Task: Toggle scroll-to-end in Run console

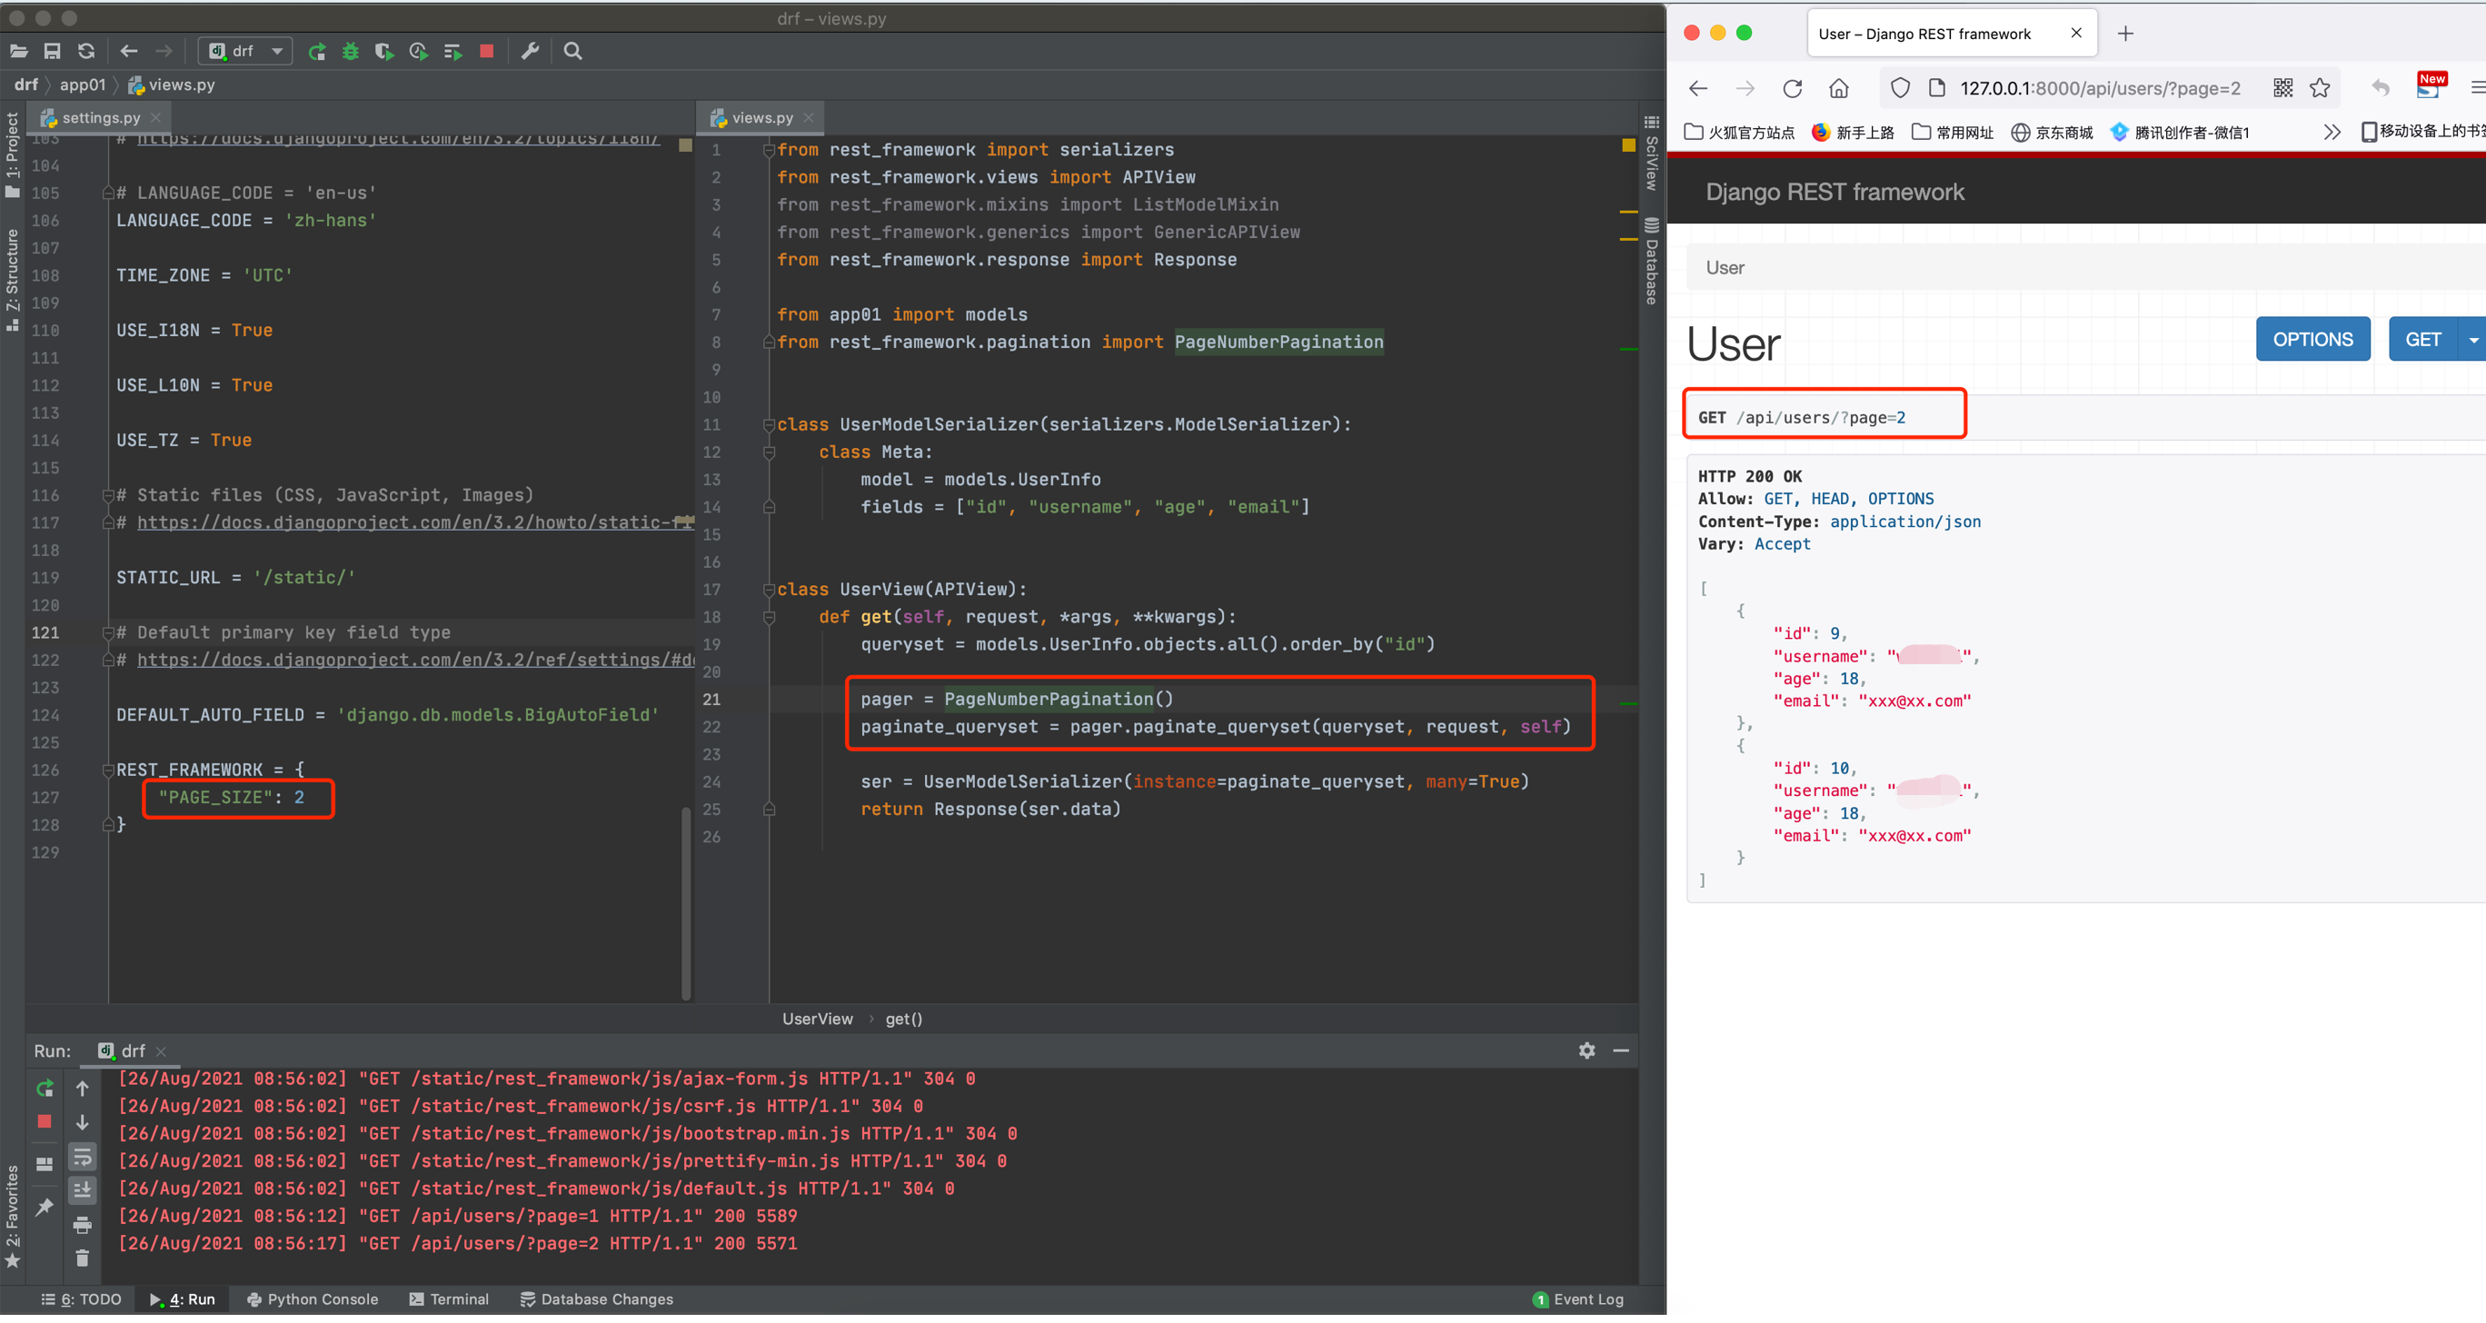Action: point(82,1191)
